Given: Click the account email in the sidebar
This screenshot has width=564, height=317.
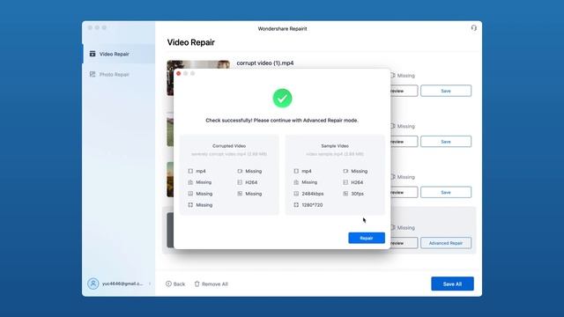Looking at the screenshot, I should point(122,284).
